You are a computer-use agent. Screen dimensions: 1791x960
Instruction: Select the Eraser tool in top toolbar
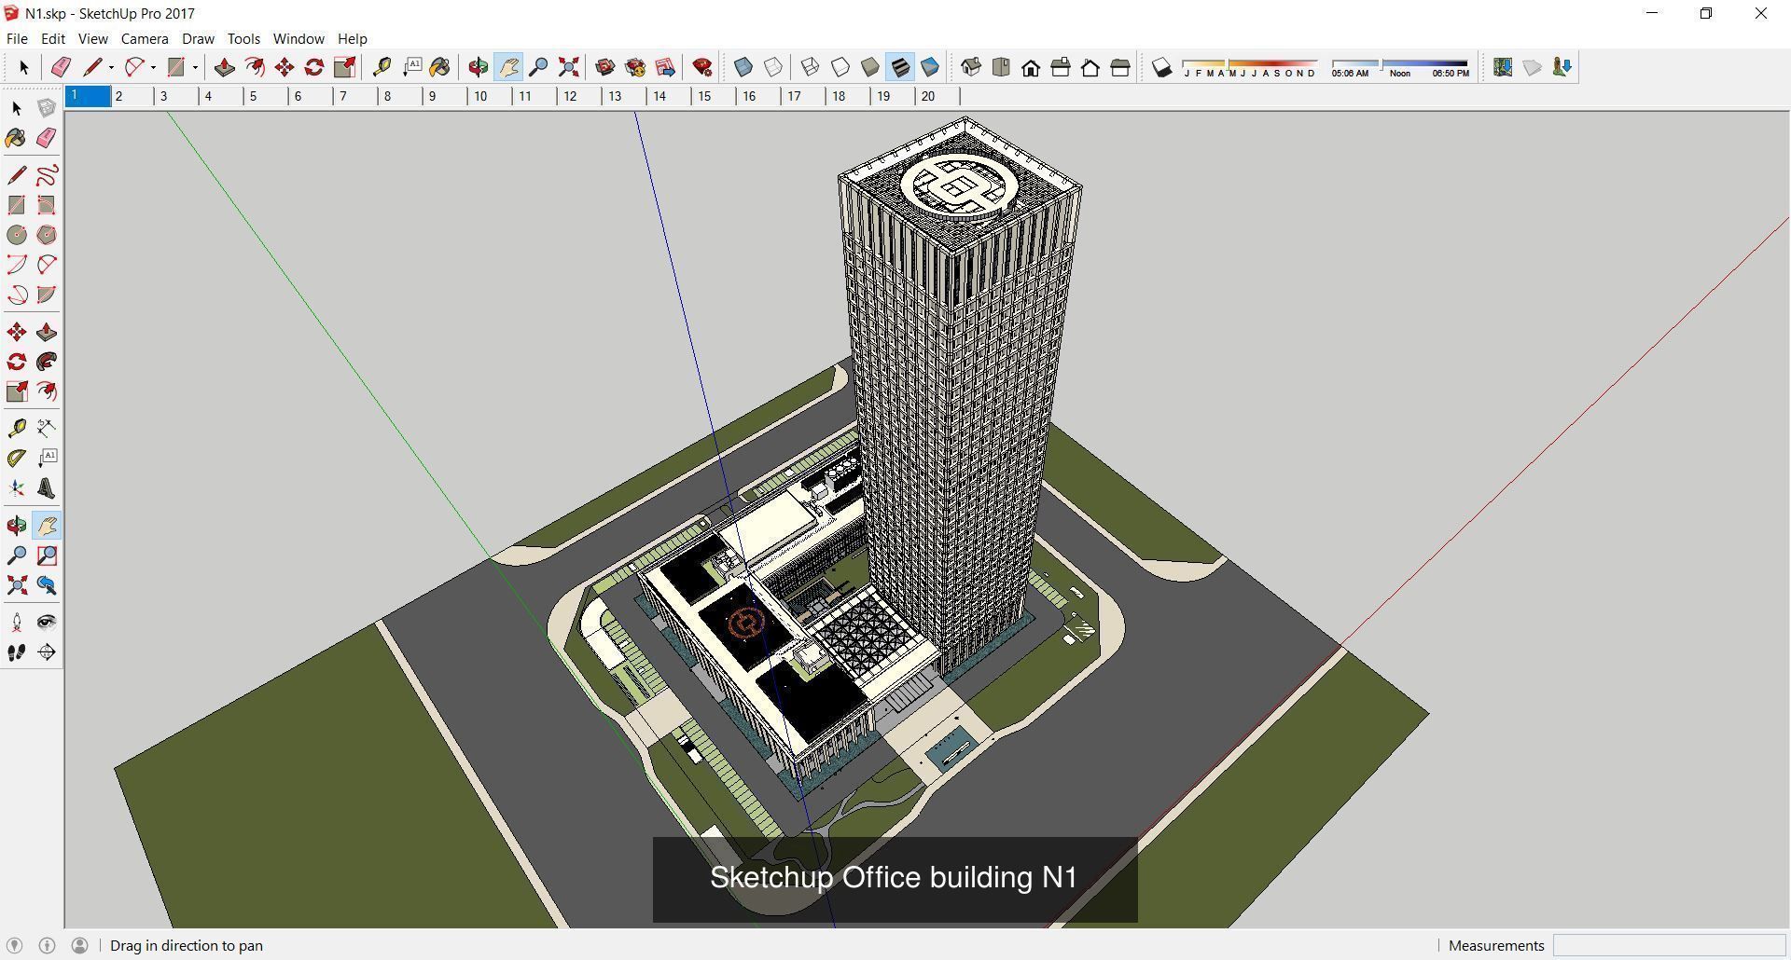tap(61, 67)
